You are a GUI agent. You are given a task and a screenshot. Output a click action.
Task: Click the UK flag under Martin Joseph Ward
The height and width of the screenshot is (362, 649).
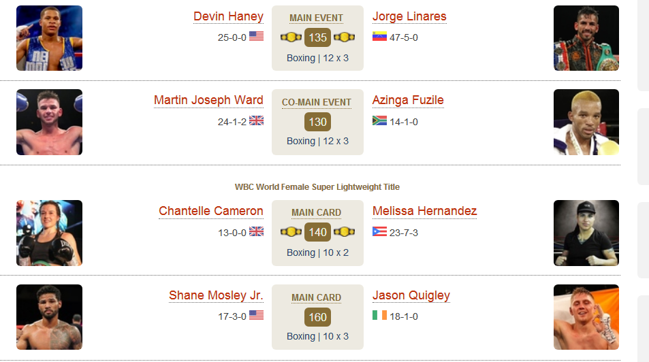[256, 120]
